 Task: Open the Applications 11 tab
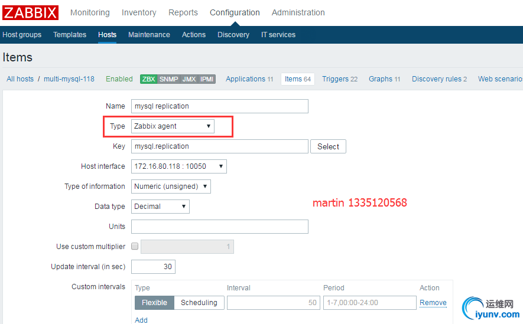pyautogui.click(x=249, y=79)
